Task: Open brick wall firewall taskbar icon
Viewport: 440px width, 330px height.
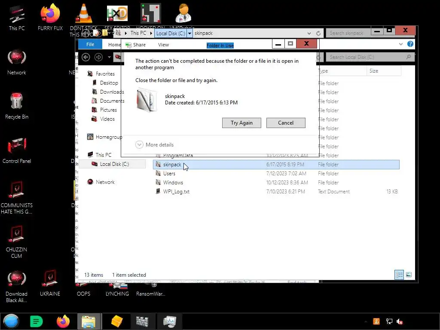Action: [142, 321]
